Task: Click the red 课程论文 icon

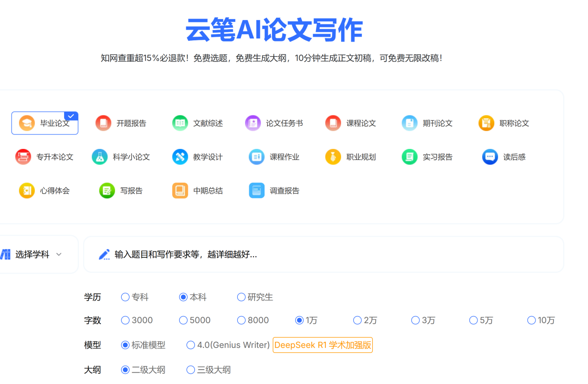Action: coord(333,123)
